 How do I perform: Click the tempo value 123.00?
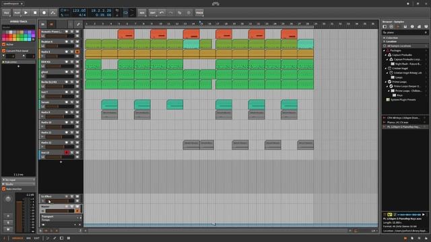coord(79,11)
